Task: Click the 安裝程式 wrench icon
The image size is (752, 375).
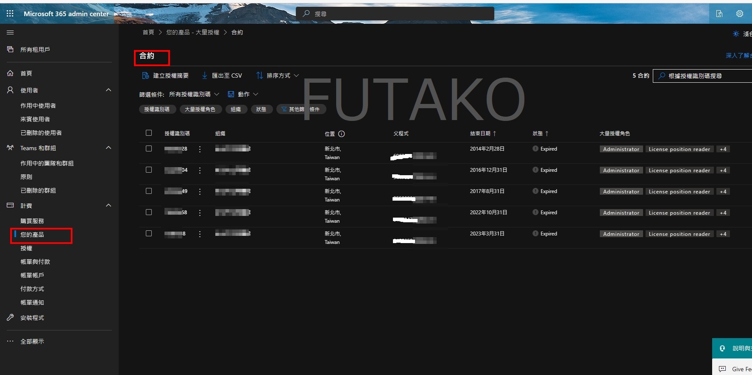Action: pyautogui.click(x=11, y=318)
